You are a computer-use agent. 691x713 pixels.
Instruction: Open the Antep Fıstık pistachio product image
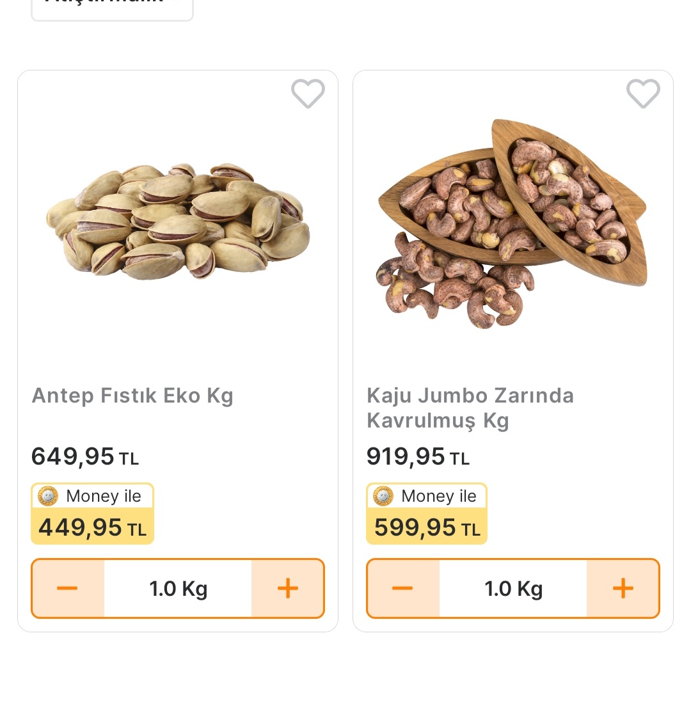[x=178, y=221]
